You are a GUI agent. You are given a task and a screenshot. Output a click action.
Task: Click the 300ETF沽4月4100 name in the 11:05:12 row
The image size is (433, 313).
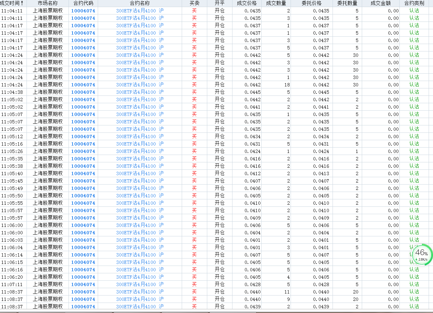click(x=140, y=136)
